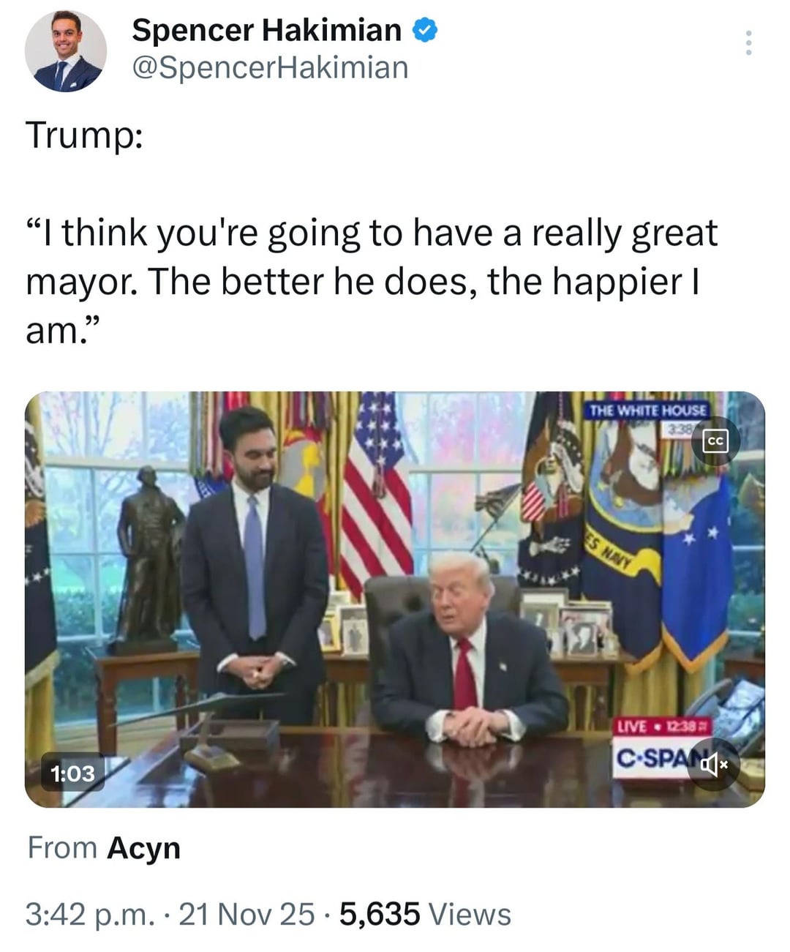Screen dimensions: 790x952
Task: Click the 21 Nov 25 date
Action: click(x=247, y=914)
